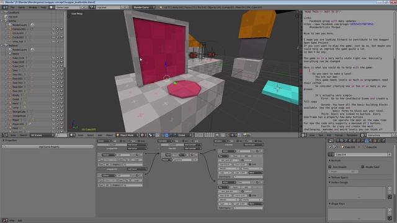Open the Properties editor type selector icon
397x223 pixels.
331,141
